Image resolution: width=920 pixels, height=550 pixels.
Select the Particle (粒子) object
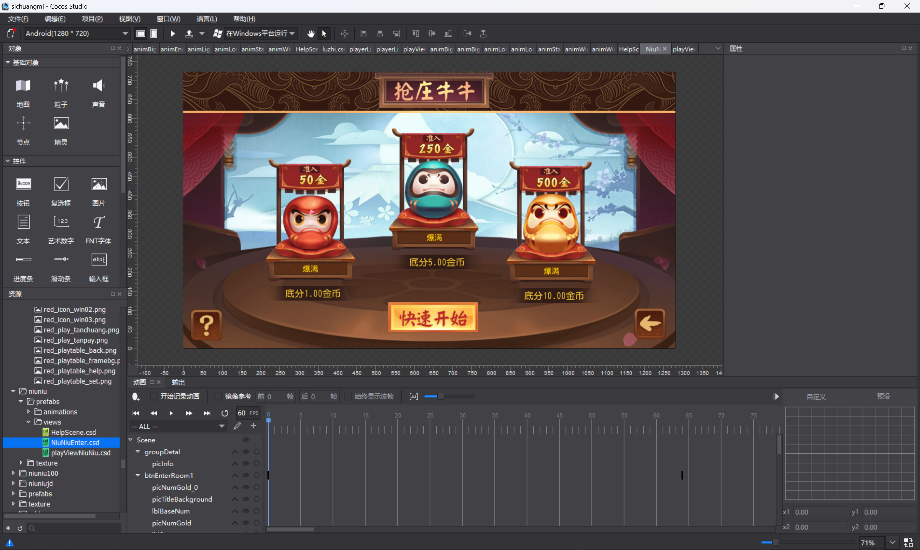coord(61,93)
